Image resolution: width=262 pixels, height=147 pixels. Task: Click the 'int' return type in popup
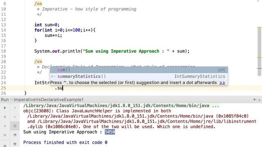tap(221, 70)
